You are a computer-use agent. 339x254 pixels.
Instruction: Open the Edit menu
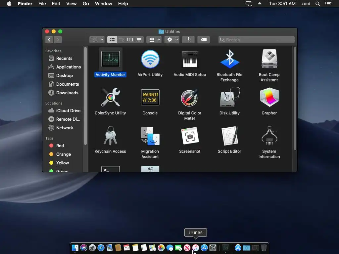[56, 4]
